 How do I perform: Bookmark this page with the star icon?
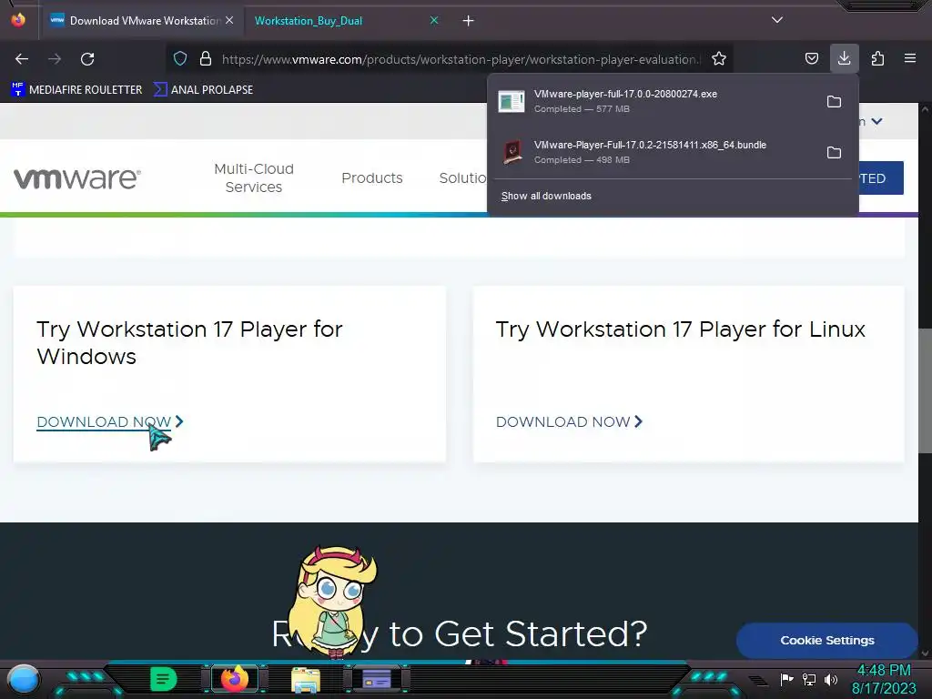[x=719, y=58]
